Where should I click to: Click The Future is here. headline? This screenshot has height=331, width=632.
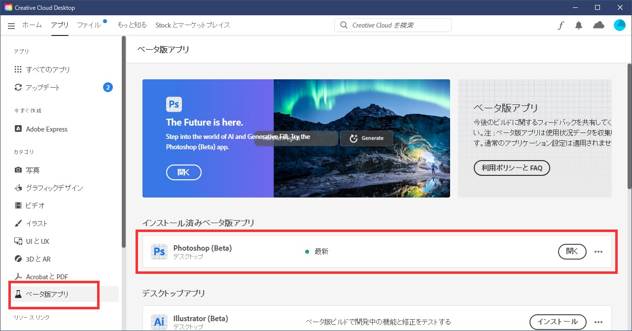tap(205, 123)
